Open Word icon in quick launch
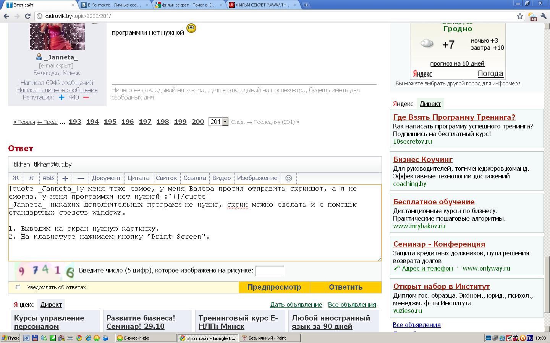The width and height of the screenshot is (550, 343). pos(26,338)
